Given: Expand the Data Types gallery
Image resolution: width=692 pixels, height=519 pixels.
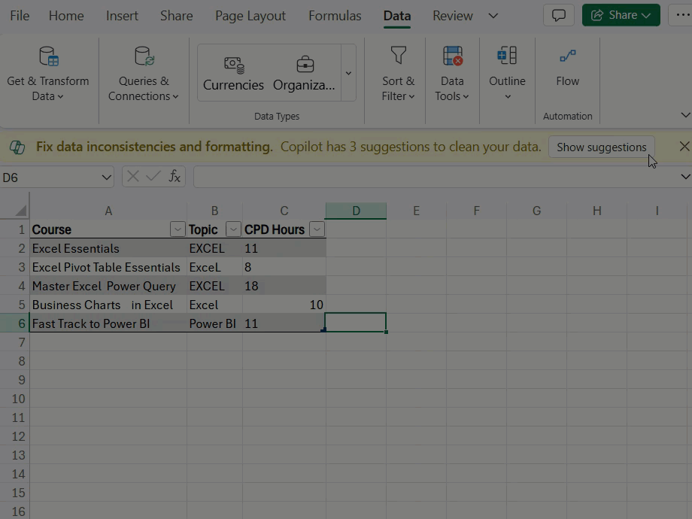Looking at the screenshot, I should (348, 73).
